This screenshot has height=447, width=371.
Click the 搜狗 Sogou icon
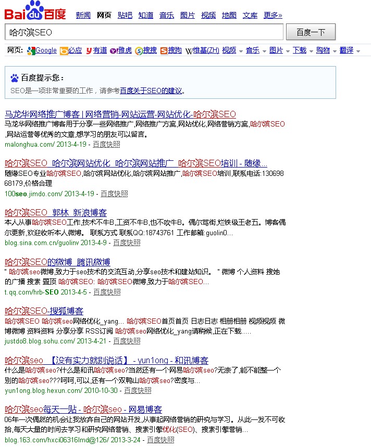pyautogui.click(x=164, y=51)
